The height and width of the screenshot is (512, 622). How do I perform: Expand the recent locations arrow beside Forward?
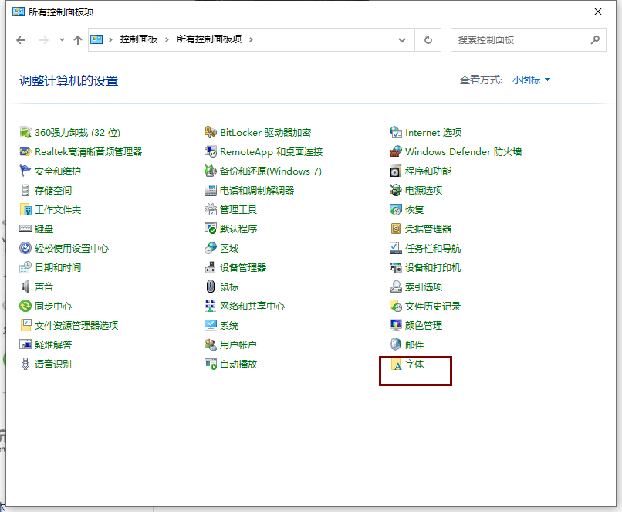(62, 40)
